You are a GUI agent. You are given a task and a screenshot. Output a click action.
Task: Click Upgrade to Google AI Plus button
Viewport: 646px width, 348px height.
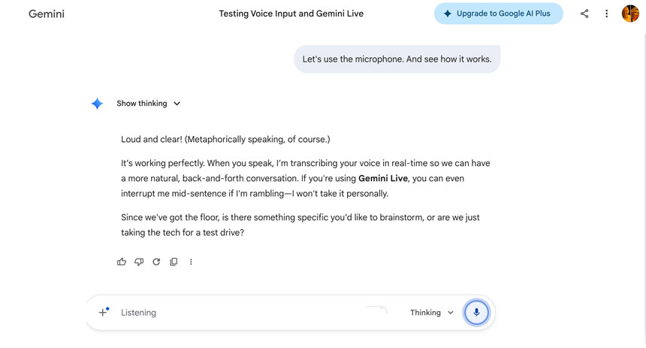(x=498, y=14)
